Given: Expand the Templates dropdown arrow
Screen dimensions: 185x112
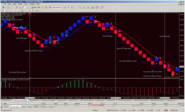Looking at the screenshot, I should (x=103, y=7).
